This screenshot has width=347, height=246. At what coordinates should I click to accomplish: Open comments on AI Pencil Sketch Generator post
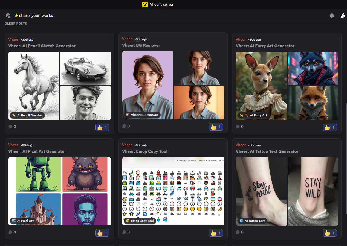pos(12,127)
